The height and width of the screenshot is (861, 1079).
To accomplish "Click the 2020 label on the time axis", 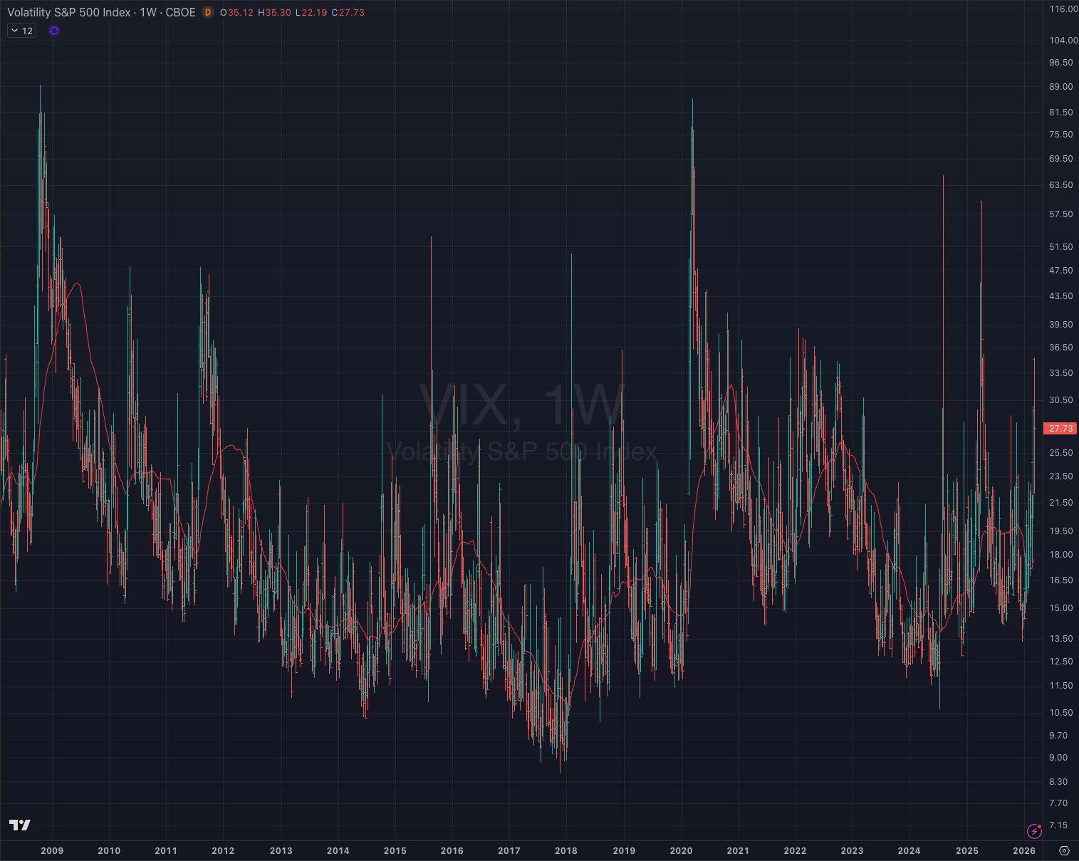I will coord(681,850).
